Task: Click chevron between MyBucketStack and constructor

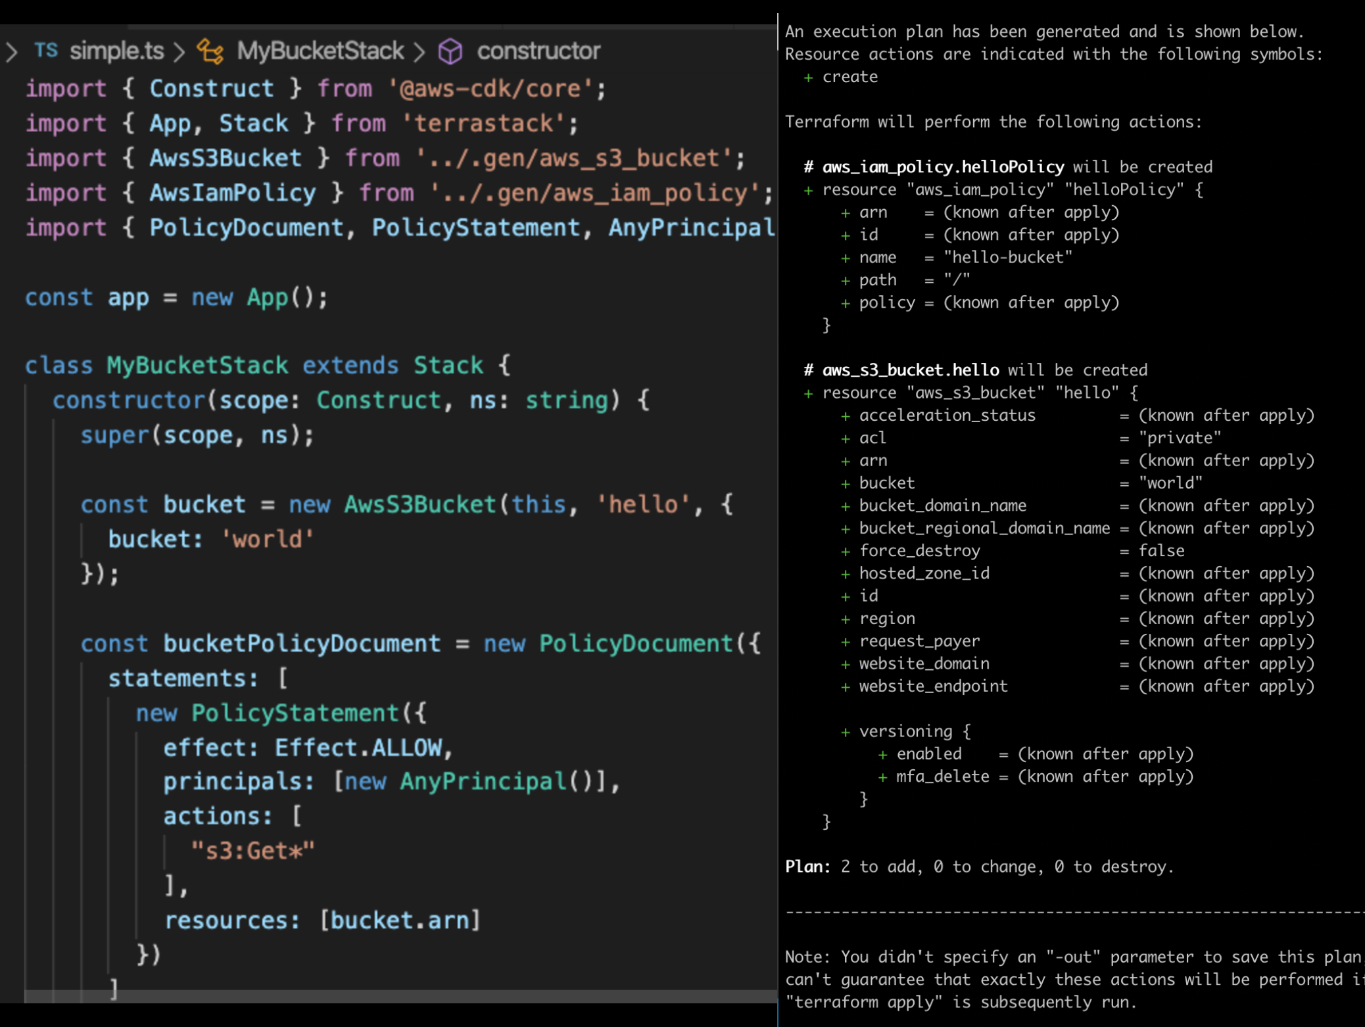Action: 419,51
